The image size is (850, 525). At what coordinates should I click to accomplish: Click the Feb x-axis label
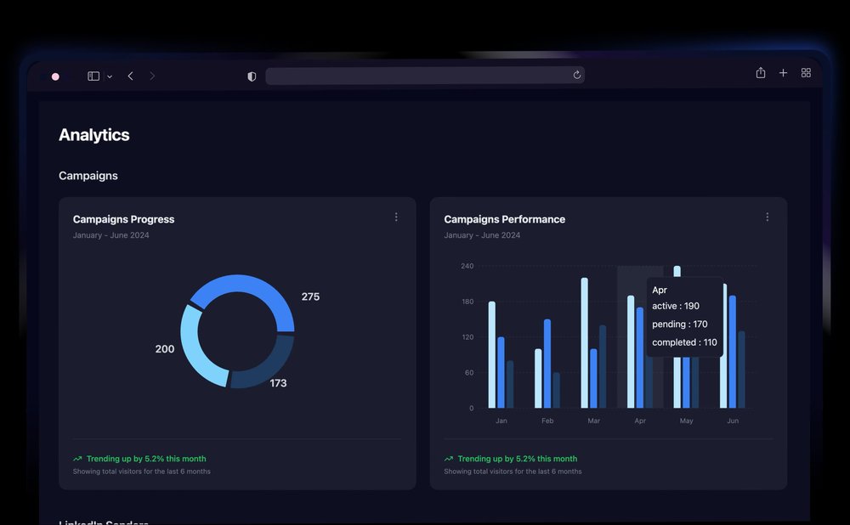[547, 421]
